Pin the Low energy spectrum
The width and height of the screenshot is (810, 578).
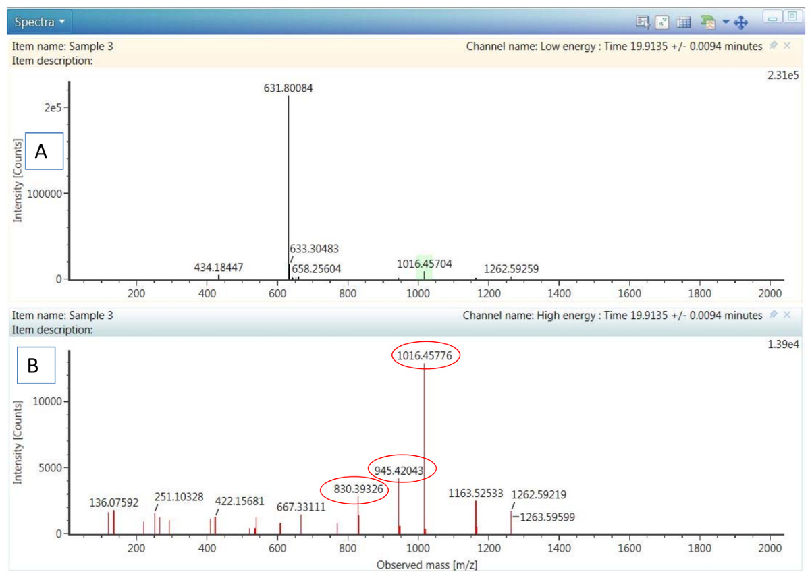click(x=773, y=46)
